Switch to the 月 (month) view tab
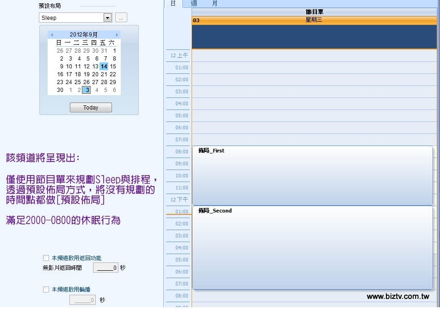Image resolution: width=440 pixels, height=310 pixels. pos(215,3)
